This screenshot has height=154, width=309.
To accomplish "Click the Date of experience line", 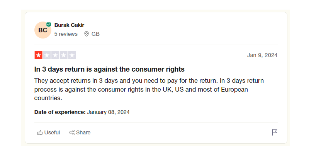I will 82,112.
